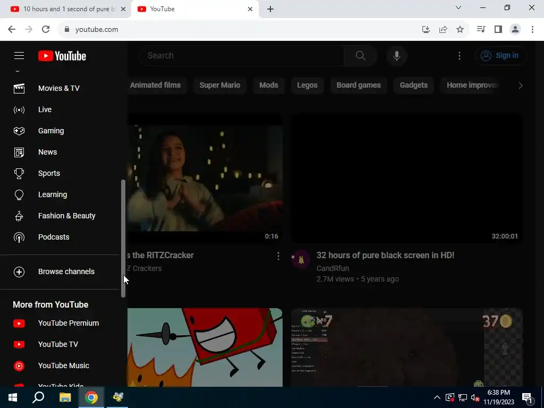Click Chrome share this page icon
The width and height of the screenshot is (544, 408).
coord(443,30)
